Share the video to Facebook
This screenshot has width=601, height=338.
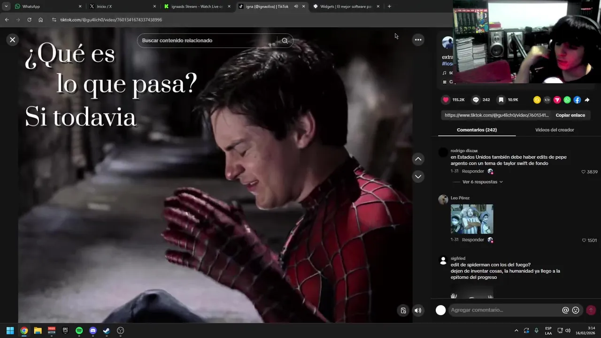click(x=577, y=100)
